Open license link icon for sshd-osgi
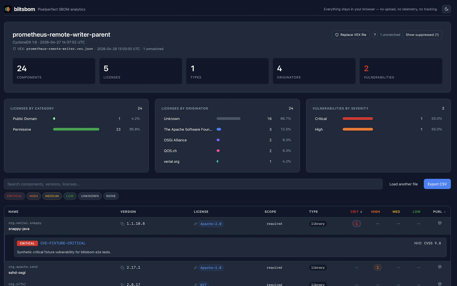 195,268
